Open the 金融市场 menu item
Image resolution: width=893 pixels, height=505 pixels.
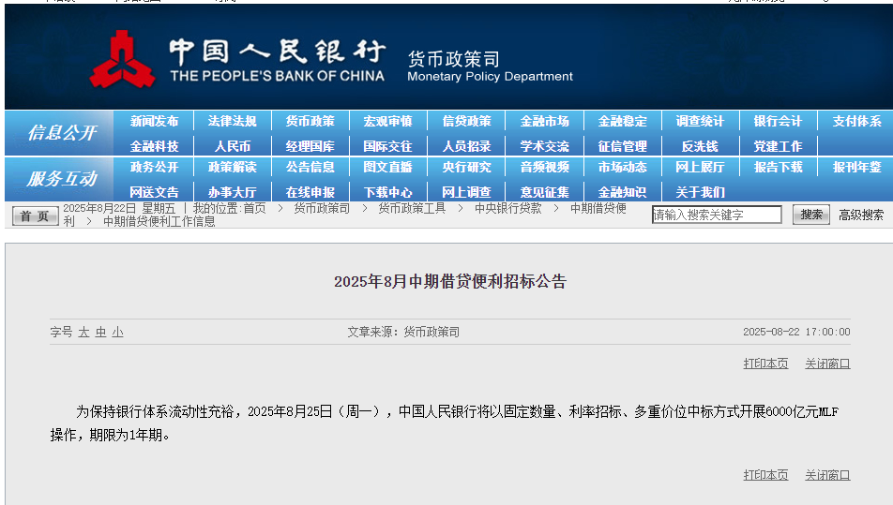tap(544, 121)
